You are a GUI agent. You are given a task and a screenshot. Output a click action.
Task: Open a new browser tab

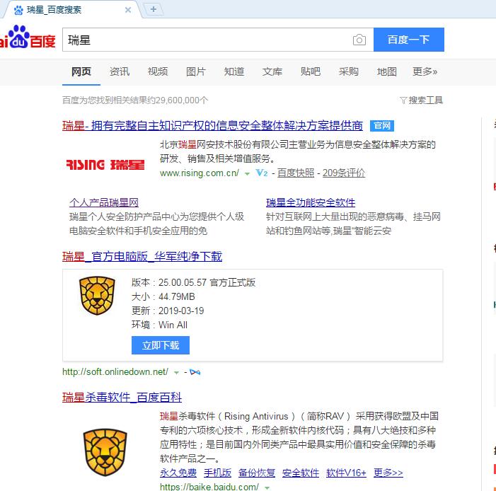154,9
